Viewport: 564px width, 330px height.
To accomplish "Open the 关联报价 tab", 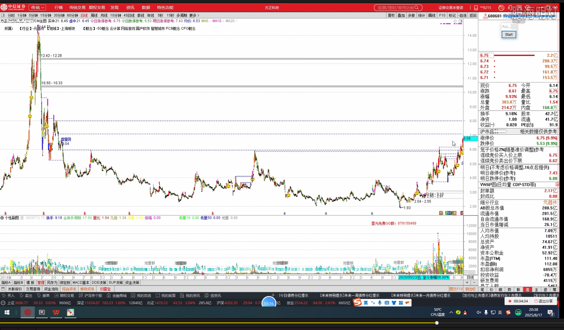I will click(15, 289).
